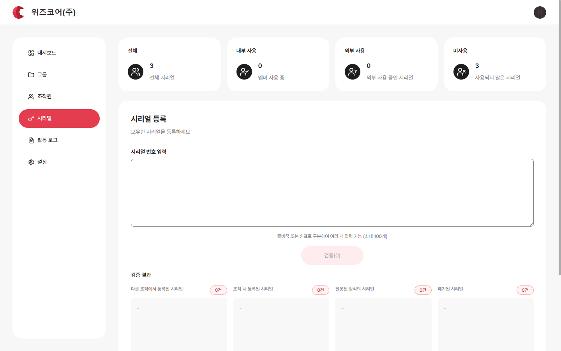Click the 잘못된 형식의 시리얼 label
The width and height of the screenshot is (561, 351).
pyautogui.click(x=355, y=289)
